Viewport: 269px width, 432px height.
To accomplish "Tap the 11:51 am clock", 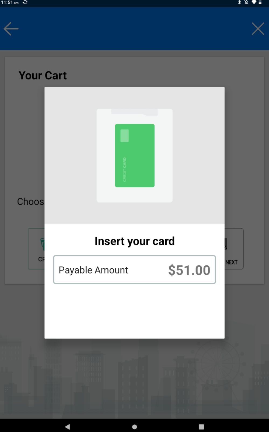I will pyautogui.click(x=10, y=2).
